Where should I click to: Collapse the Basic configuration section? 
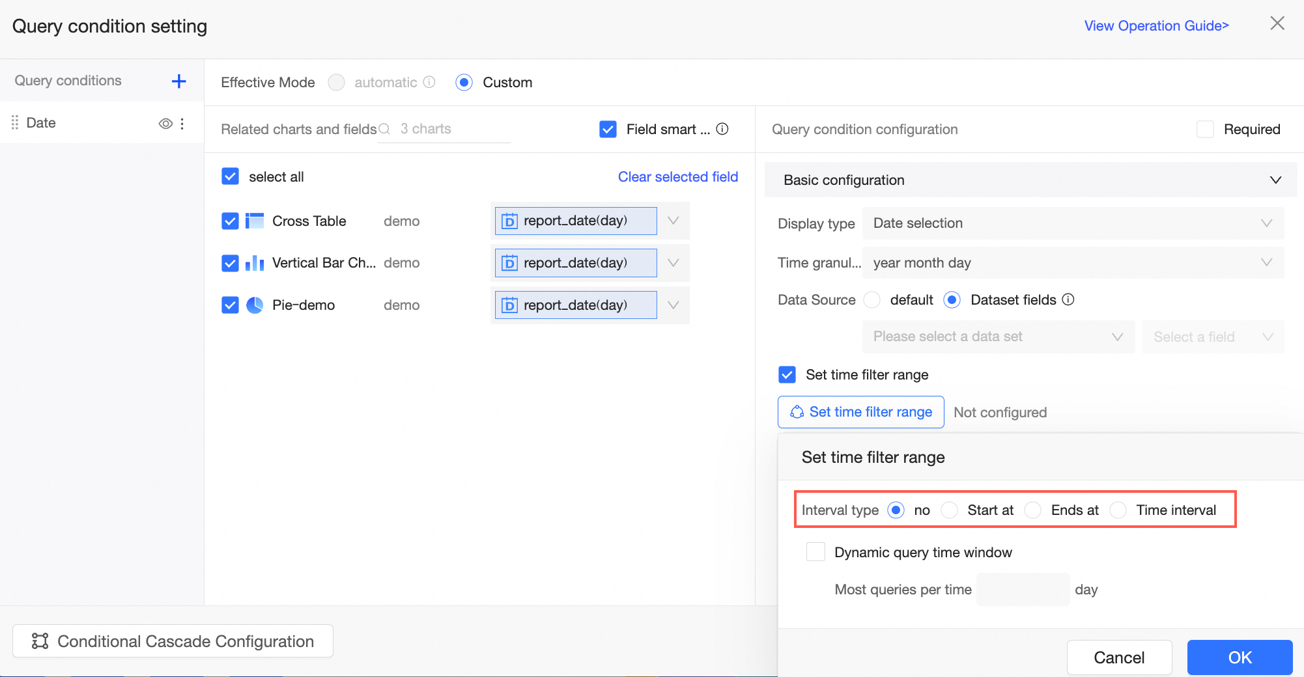[x=1275, y=180]
